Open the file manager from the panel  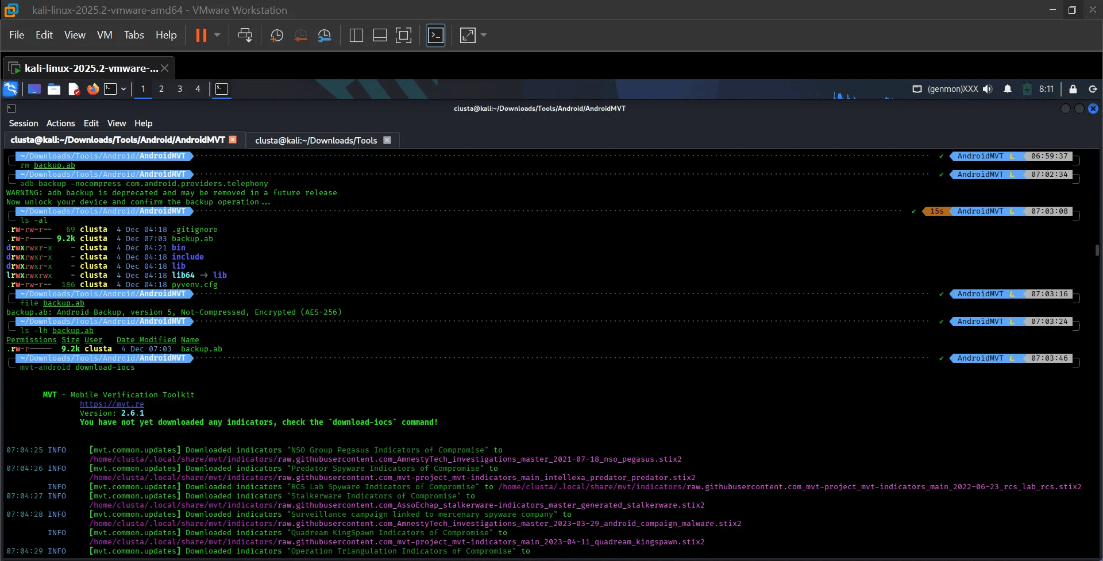tap(54, 89)
